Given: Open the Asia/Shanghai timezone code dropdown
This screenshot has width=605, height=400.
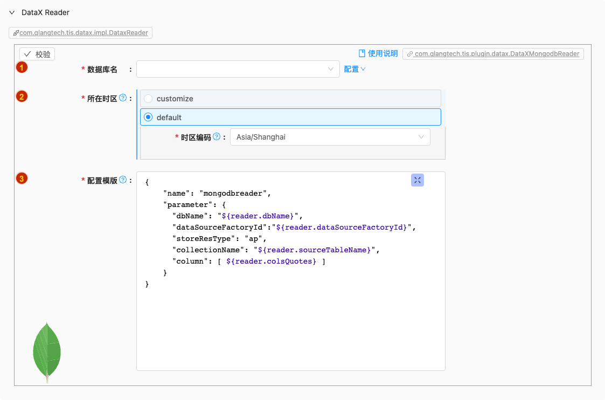Looking at the screenshot, I should pyautogui.click(x=330, y=137).
